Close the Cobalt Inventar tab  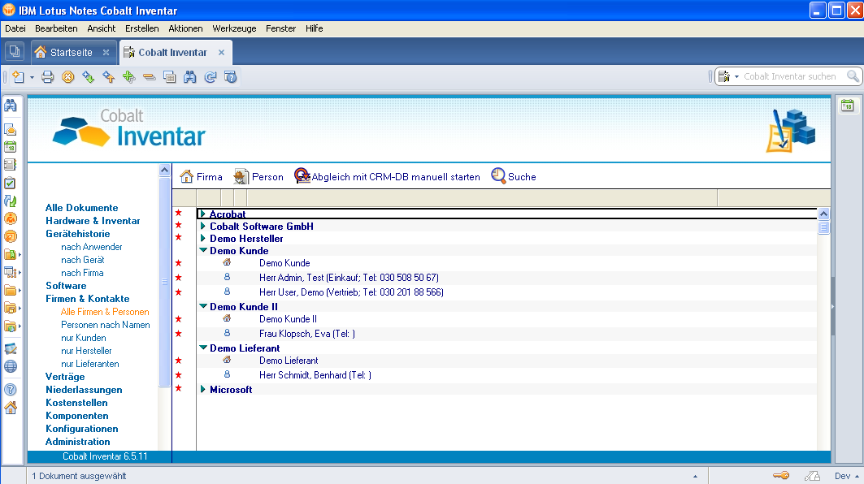pyautogui.click(x=222, y=52)
